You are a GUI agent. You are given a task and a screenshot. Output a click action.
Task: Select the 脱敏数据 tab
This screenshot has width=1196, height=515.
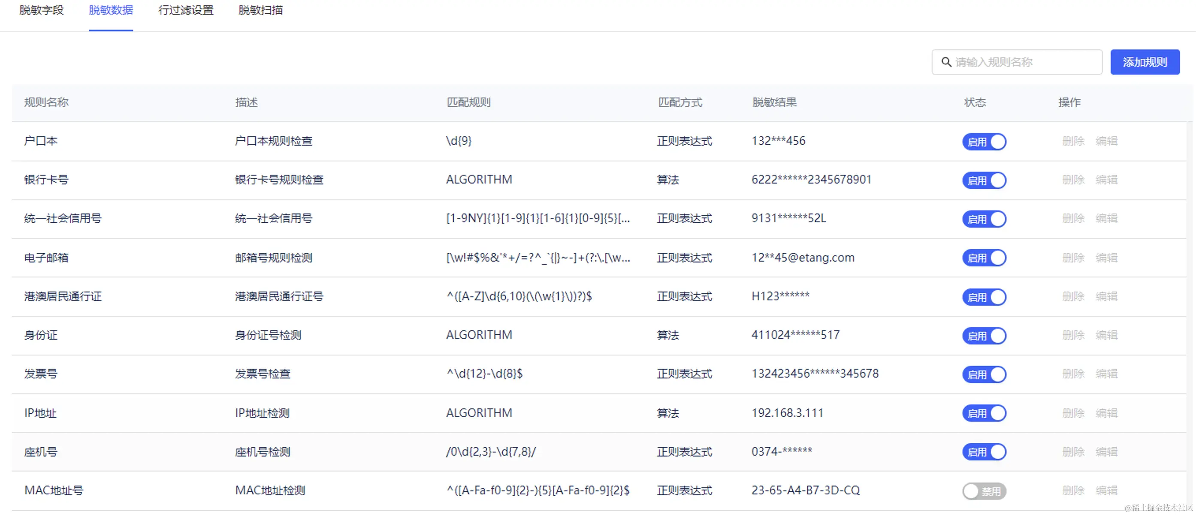(111, 10)
